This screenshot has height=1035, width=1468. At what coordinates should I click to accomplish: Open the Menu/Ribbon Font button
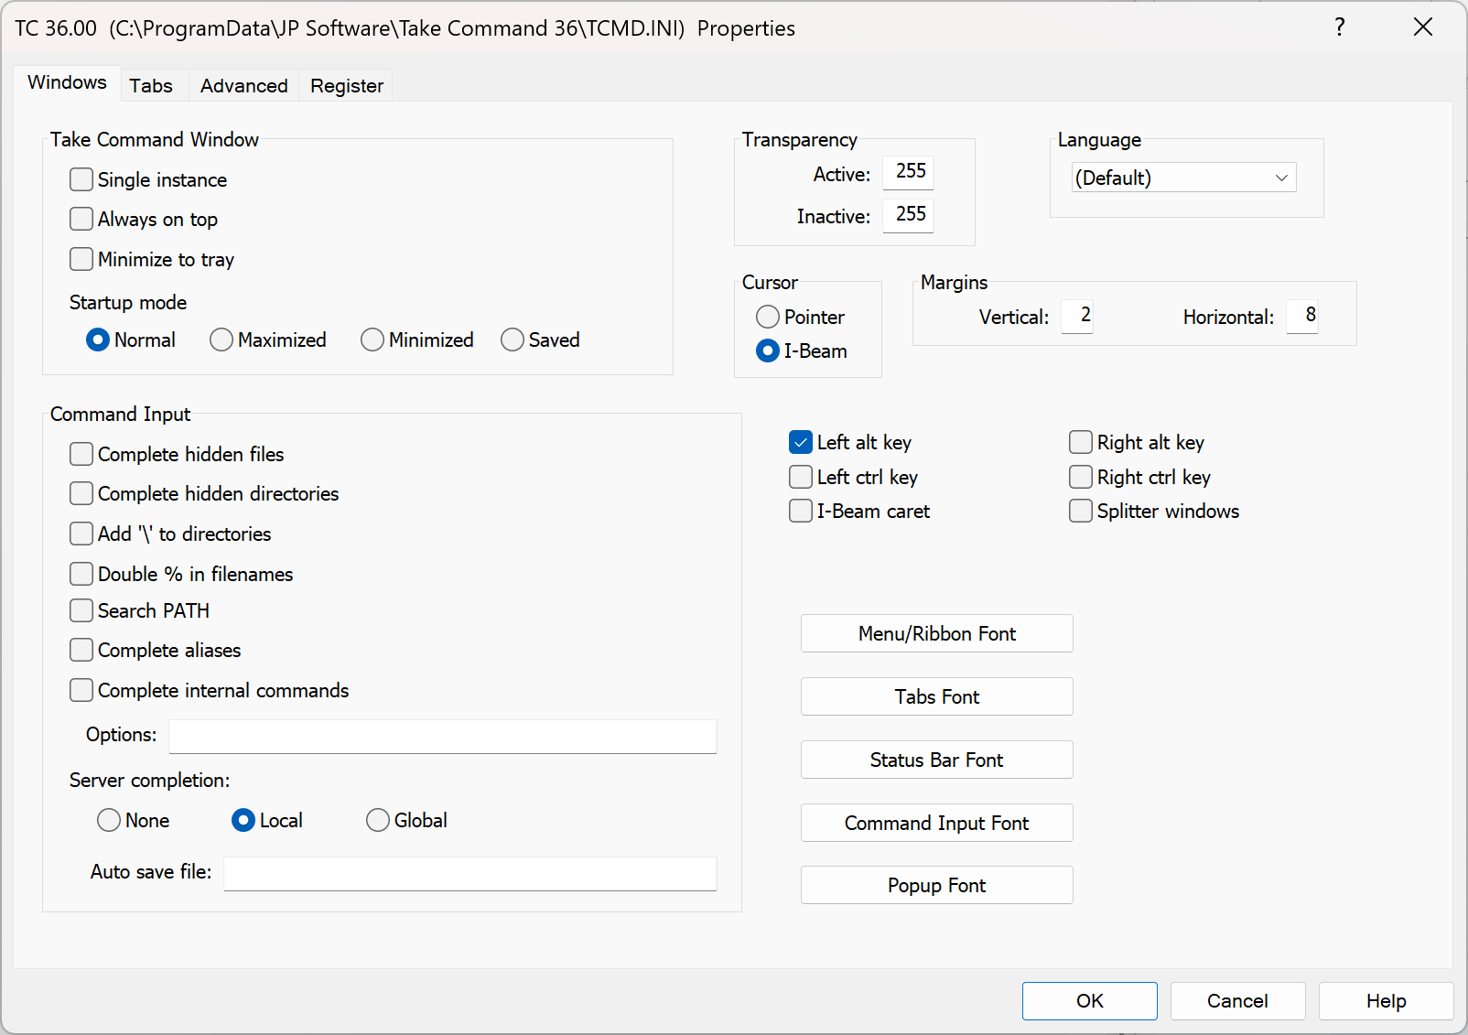coord(937,633)
